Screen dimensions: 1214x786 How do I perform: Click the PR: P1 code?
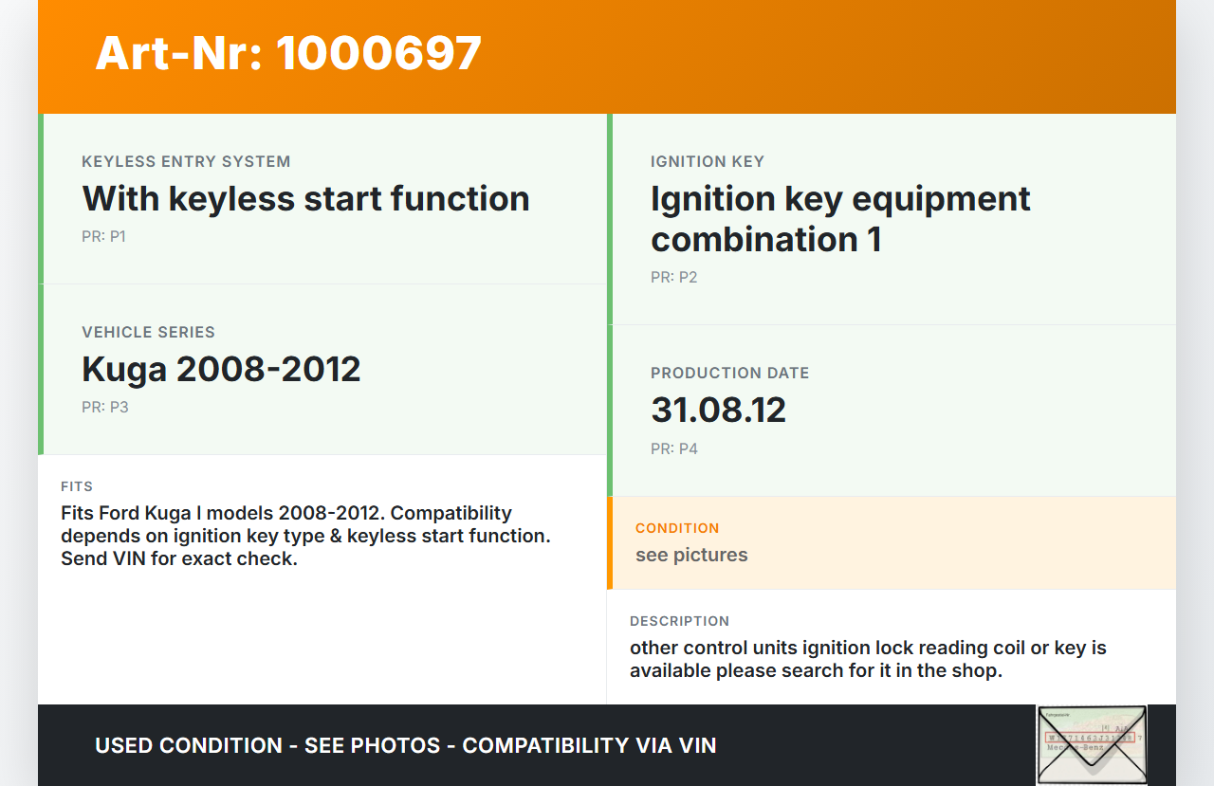(103, 237)
